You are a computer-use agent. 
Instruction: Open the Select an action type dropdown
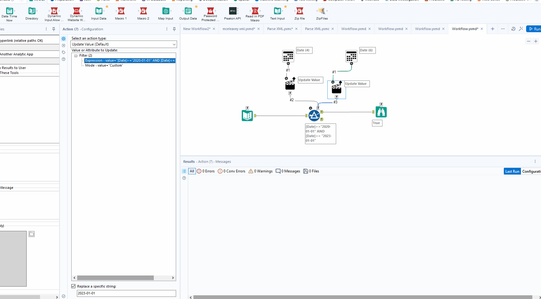point(124,44)
